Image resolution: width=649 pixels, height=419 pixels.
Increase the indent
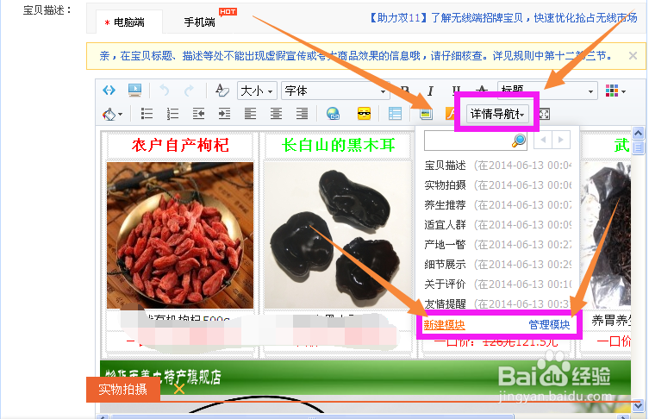pyautogui.click(x=224, y=114)
